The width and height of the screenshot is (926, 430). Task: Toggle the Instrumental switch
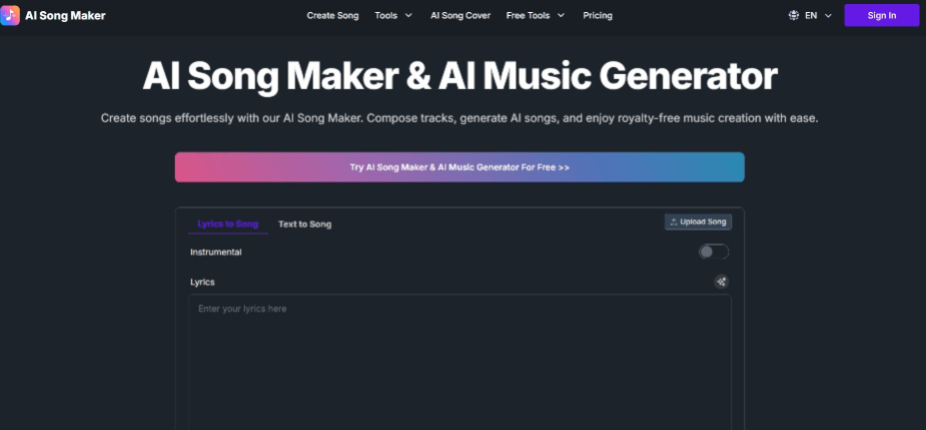point(714,251)
